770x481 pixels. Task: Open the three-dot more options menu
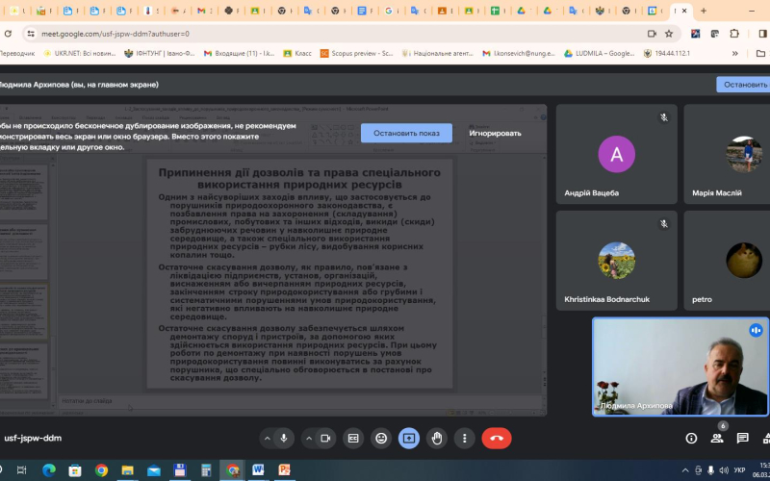click(464, 439)
